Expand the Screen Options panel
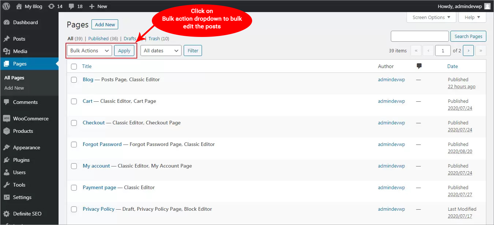Viewport: 494px width, 225px height. (431, 17)
